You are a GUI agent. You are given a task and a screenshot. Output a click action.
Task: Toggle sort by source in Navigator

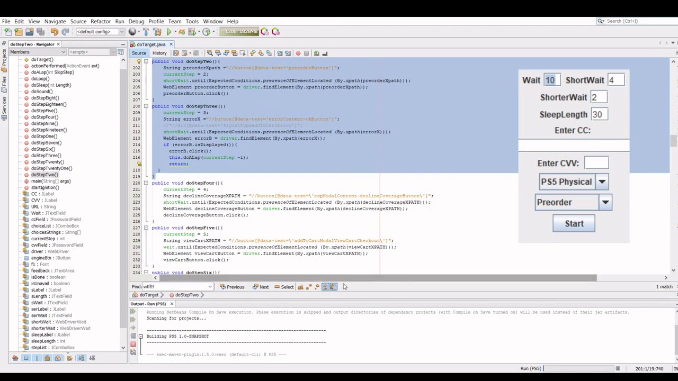point(92,358)
